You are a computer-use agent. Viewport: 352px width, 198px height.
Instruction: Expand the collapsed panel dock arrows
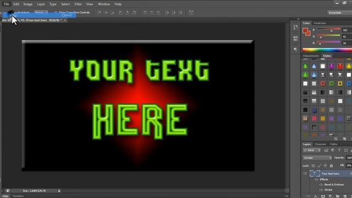pyautogui.click(x=298, y=19)
